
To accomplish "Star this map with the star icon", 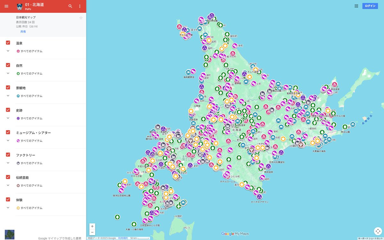I will 81,18.
